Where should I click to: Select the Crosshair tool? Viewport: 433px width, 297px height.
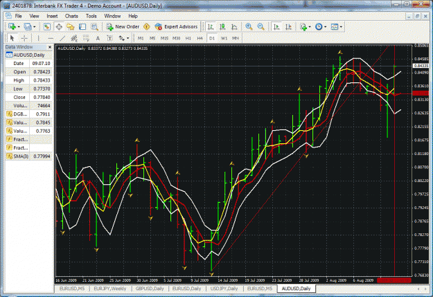pos(24,38)
